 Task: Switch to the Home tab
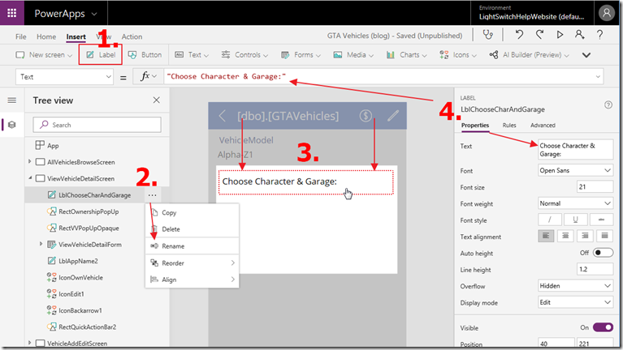tap(46, 36)
